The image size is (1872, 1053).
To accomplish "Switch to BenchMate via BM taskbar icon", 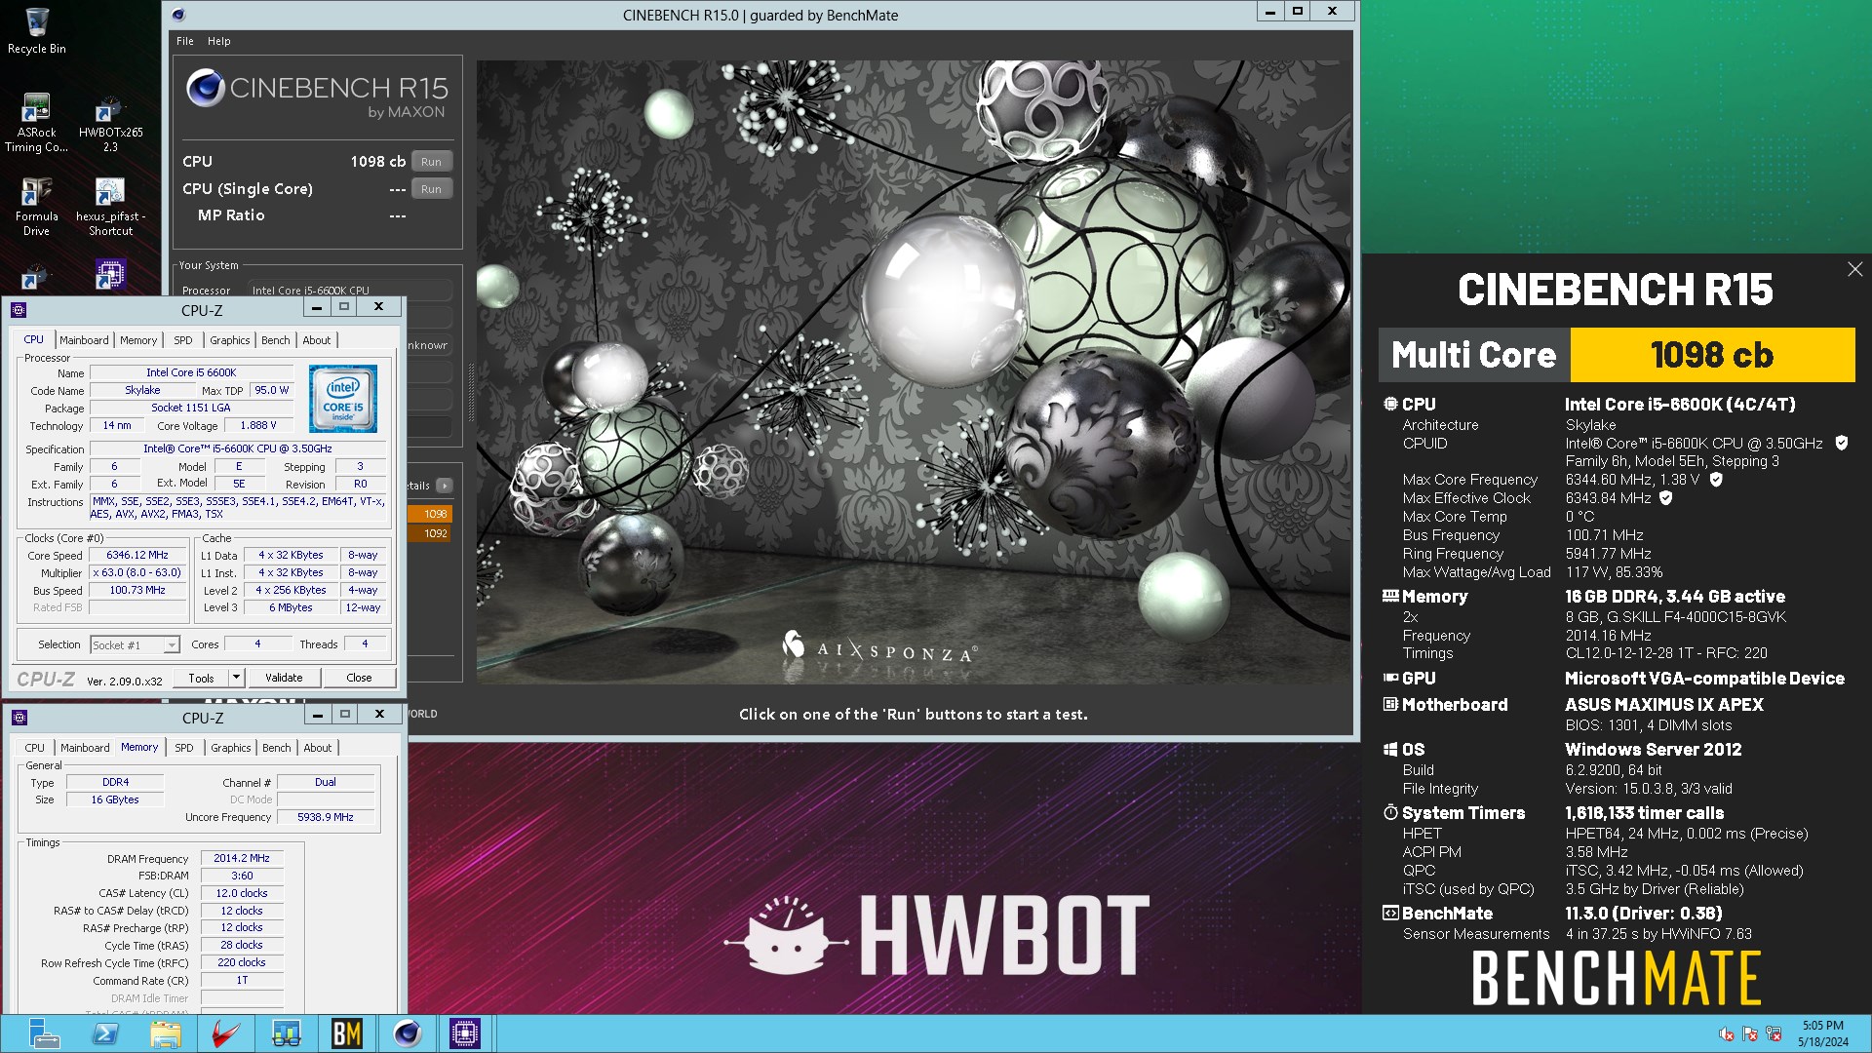I will coord(346,1033).
